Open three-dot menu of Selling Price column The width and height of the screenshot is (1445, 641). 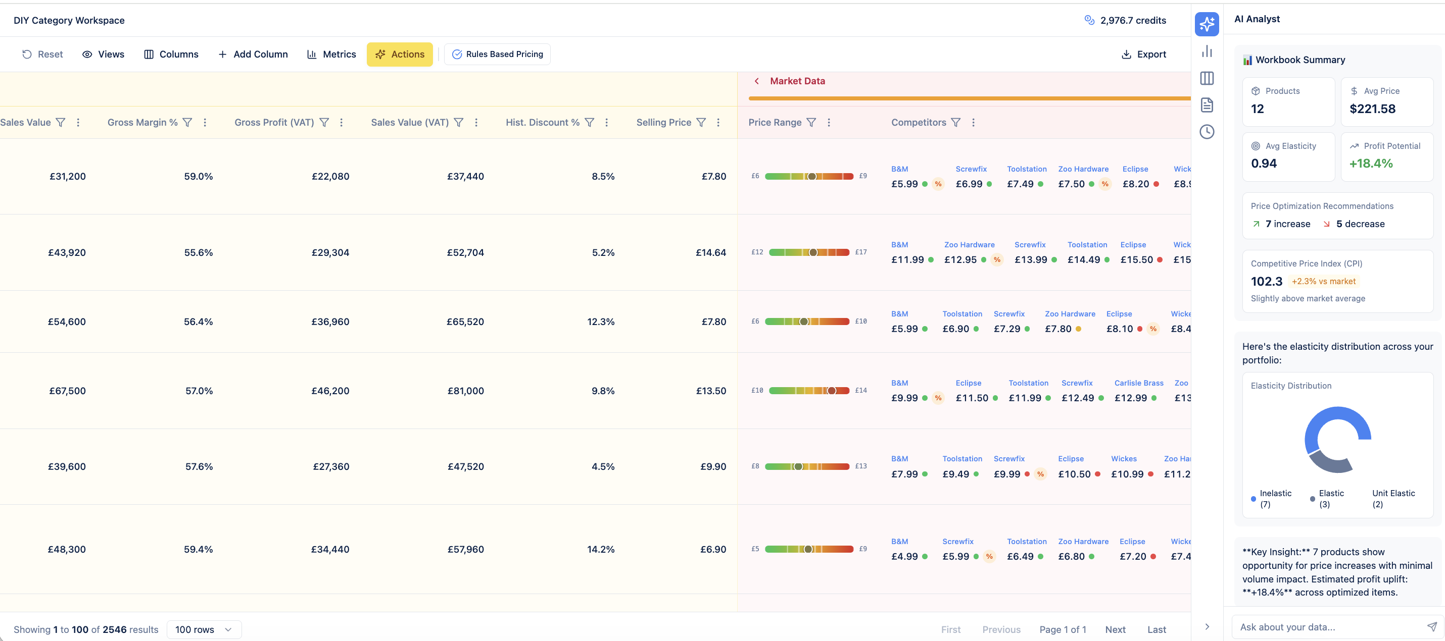[x=718, y=122]
